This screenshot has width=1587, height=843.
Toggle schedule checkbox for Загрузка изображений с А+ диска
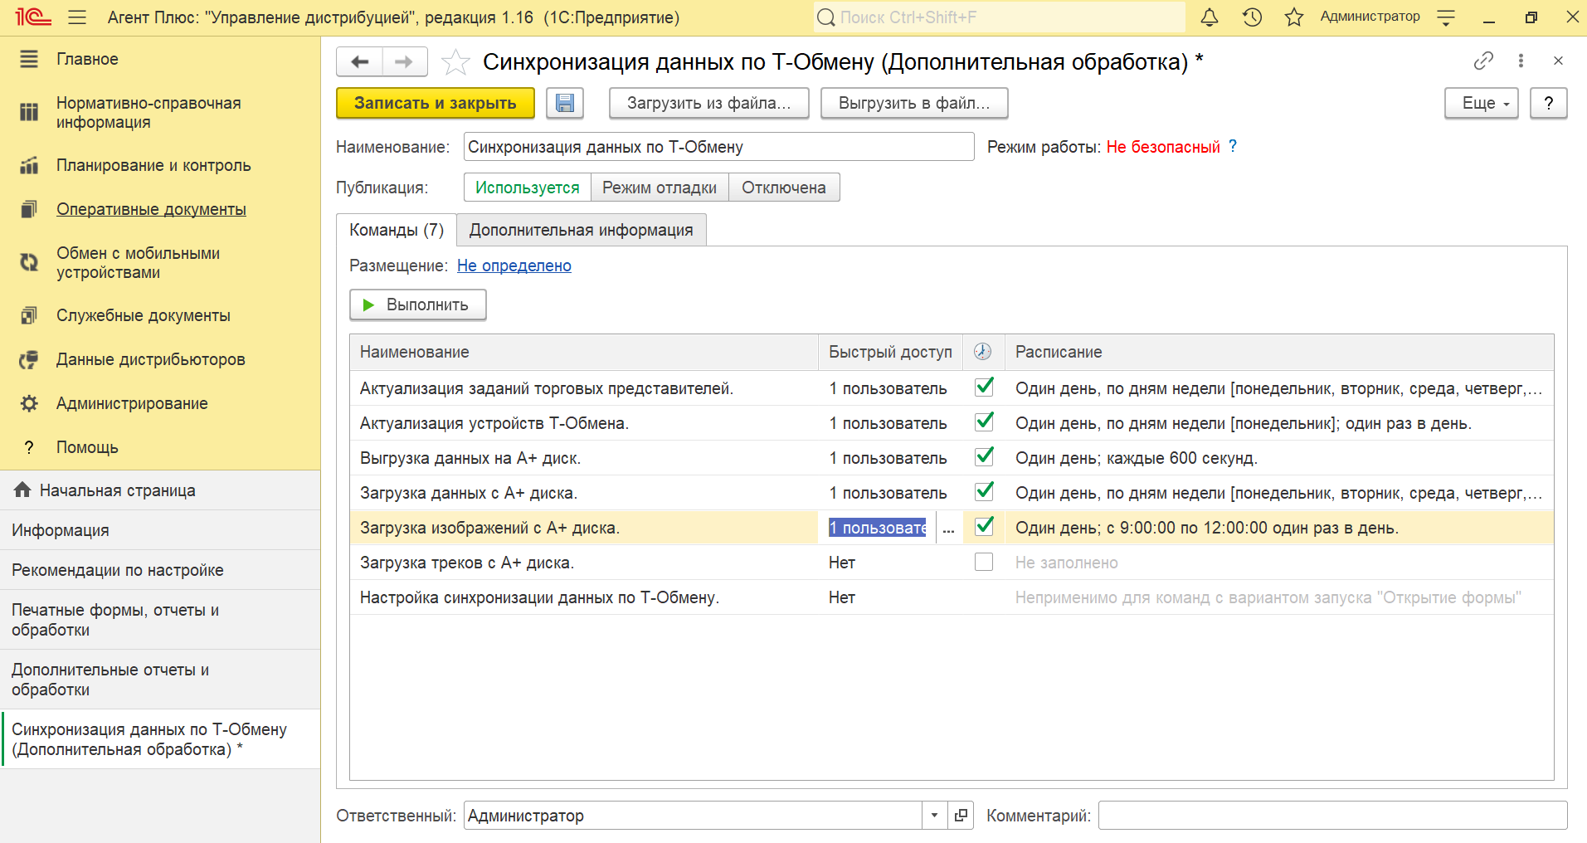(x=984, y=527)
